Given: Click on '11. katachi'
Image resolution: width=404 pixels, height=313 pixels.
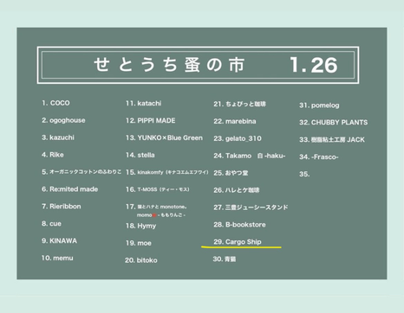Looking at the screenshot, I should [144, 104].
